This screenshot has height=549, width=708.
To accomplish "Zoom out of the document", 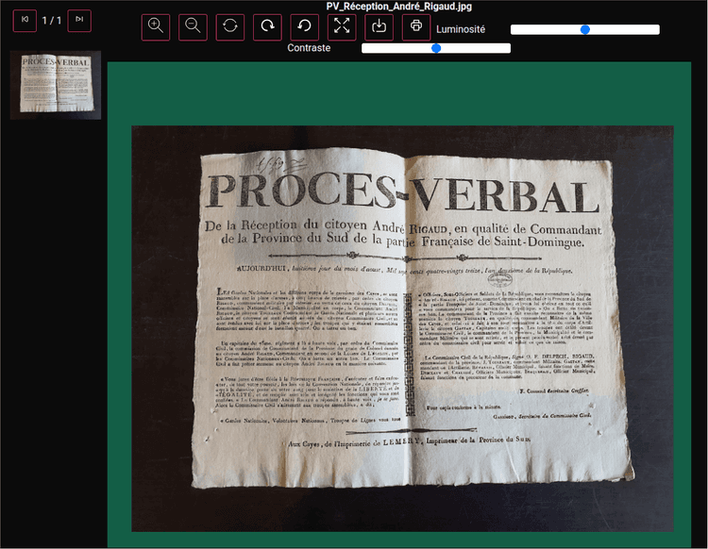I will point(193,27).
